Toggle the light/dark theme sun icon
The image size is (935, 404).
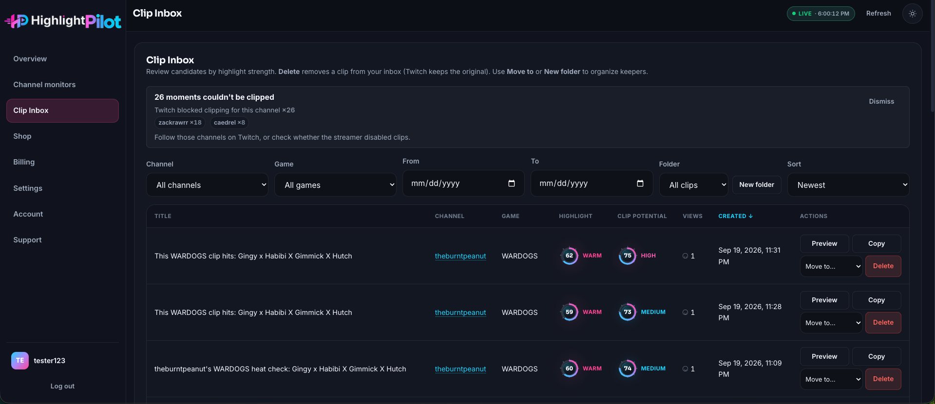(x=913, y=14)
